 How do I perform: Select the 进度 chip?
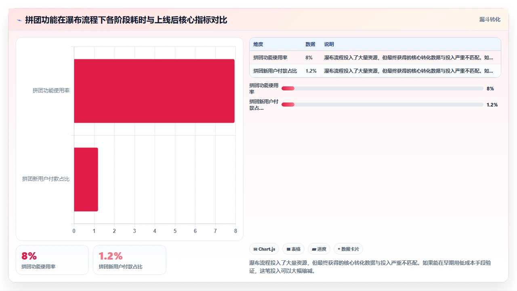coord(319,249)
